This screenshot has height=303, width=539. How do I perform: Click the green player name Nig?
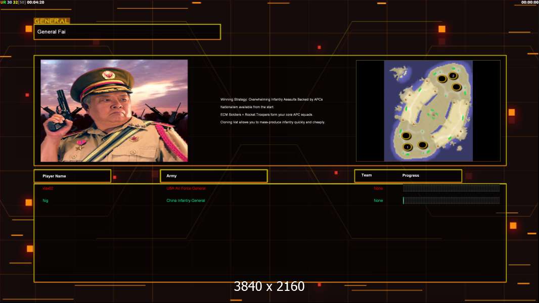tap(46, 201)
